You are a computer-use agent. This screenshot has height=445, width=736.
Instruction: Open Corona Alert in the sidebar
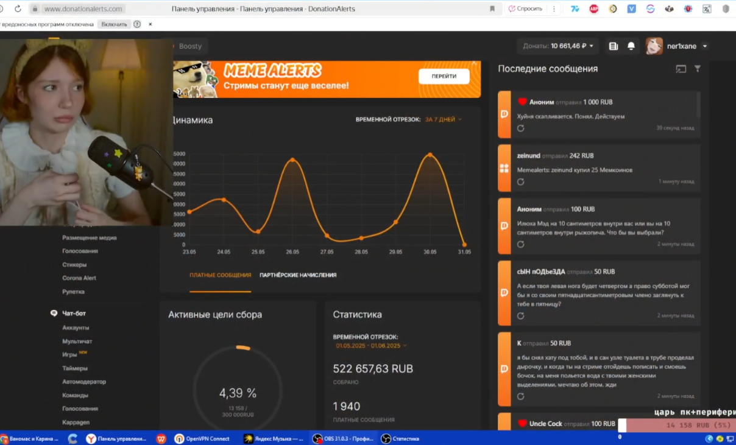79,278
